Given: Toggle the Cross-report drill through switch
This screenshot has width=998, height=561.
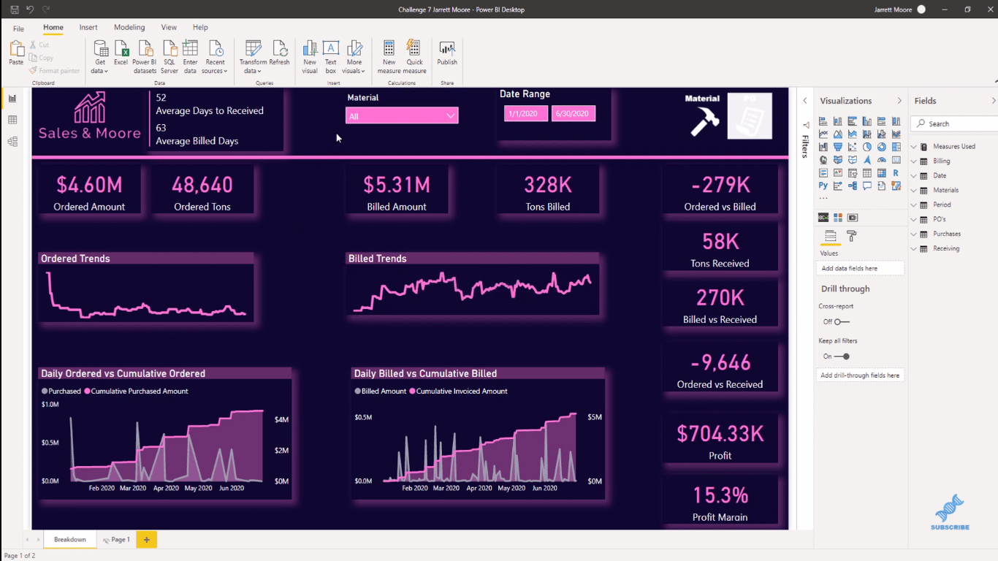Looking at the screenshot, I should click(x=842, y=321).
